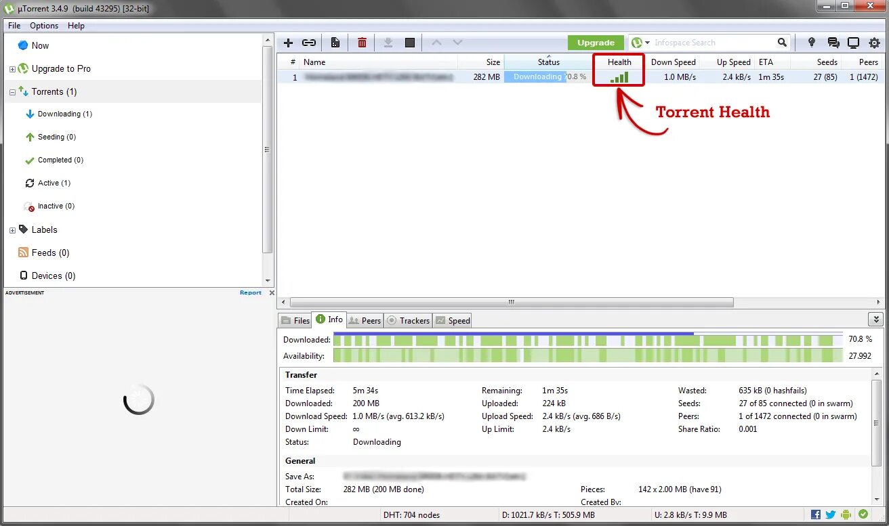Open Preferences gear icon
The image size is (889, 526).
click(x=875, y=43)
